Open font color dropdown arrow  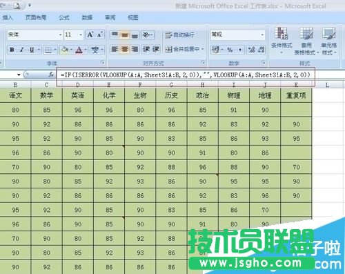[86, 50]
